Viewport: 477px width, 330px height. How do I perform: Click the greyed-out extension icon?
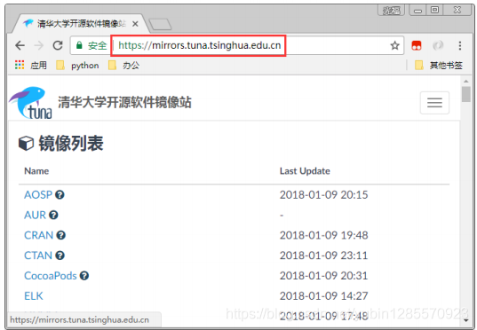[x=438, y=45]
